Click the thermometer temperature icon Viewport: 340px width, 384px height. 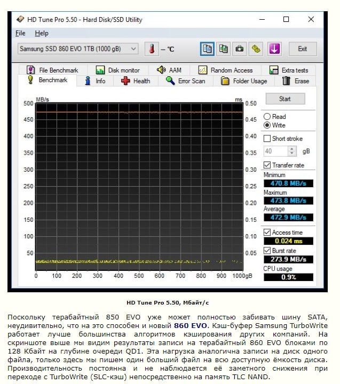coord(152,49)
